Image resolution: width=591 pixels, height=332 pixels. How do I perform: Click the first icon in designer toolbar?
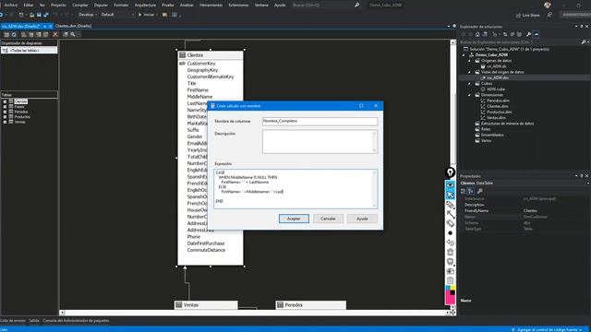tap(6, 35)
